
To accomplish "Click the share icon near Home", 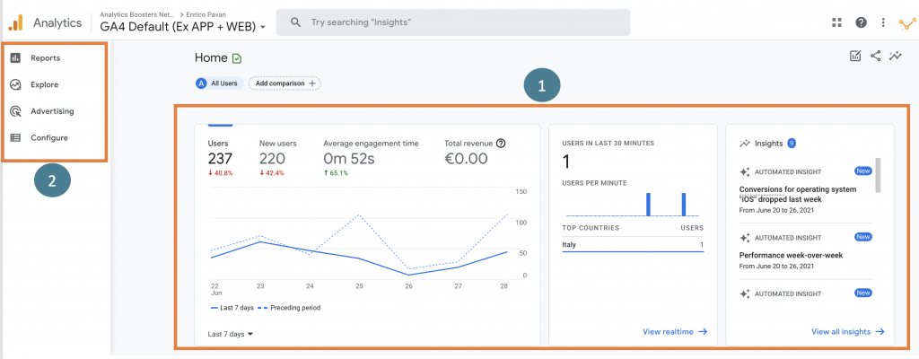I will 875,57.
